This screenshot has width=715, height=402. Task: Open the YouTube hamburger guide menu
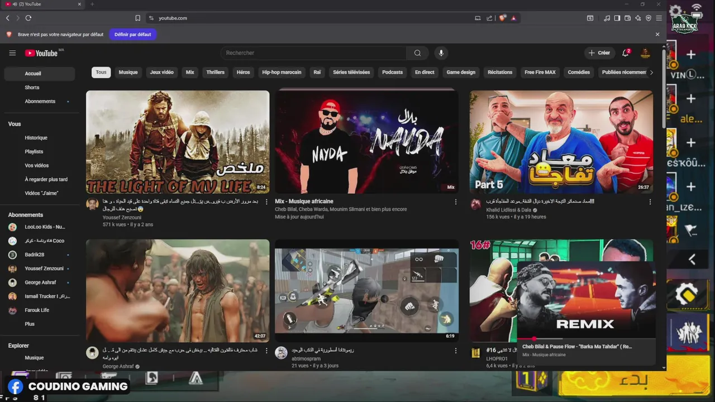tap(12, 53)
